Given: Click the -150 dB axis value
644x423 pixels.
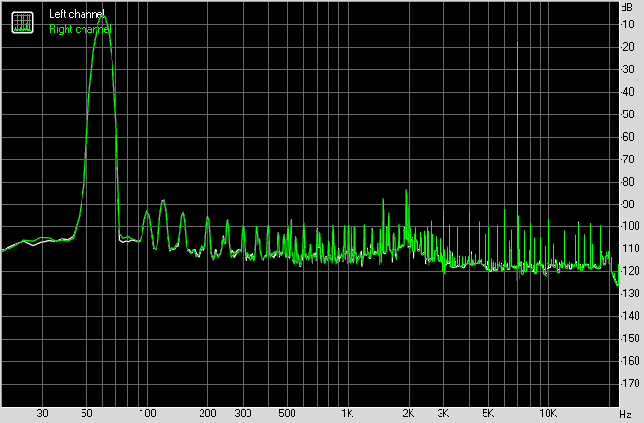Looking at the screenshot, I should (629, 339).
